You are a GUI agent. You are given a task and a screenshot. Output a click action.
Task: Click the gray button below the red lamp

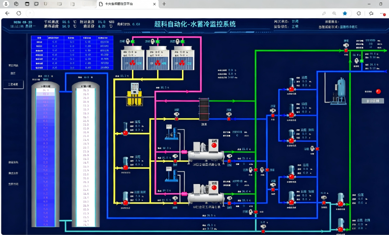click(x=373, y=101)
